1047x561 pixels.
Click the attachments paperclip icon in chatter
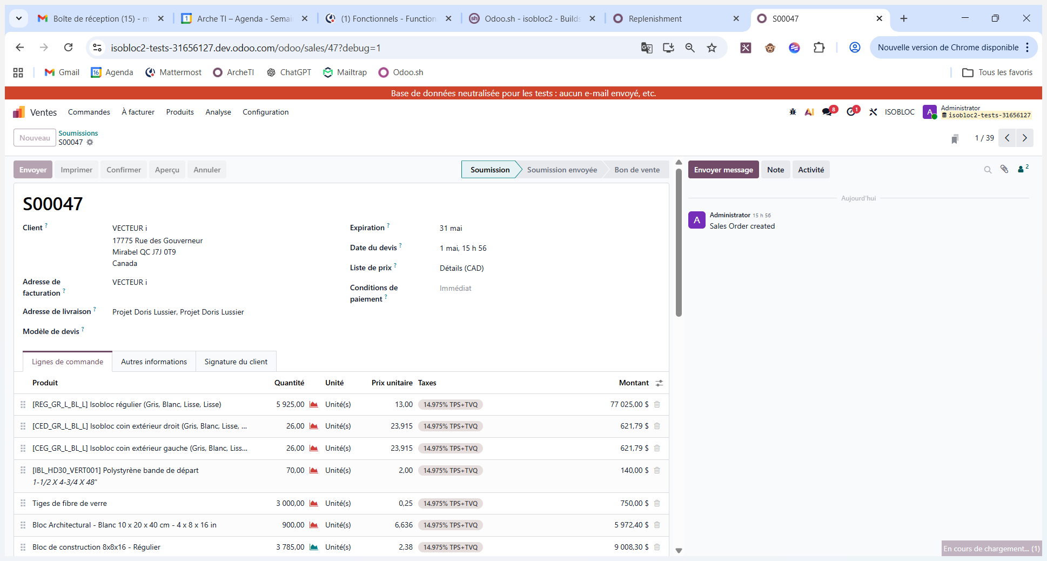click(1004, 169)
